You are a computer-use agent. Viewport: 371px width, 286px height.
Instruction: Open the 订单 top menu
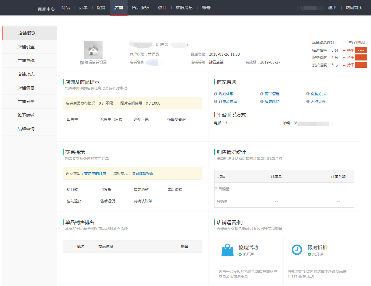pyautogui.click(x=83, y=8)
